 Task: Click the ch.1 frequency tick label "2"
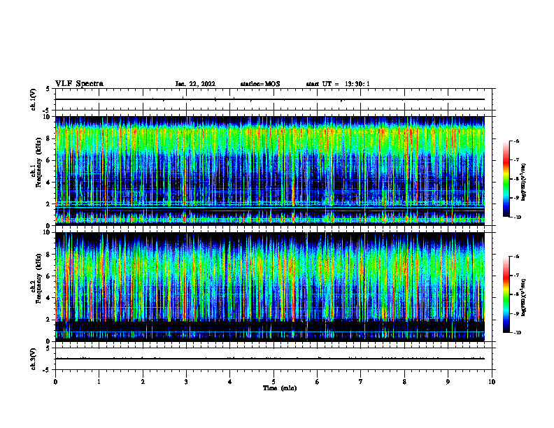(x=48, y=204)
